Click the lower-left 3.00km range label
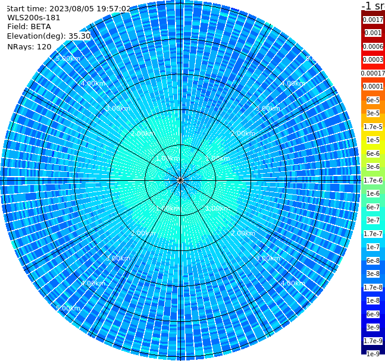This screenshot has height=361, width=385. tap(118, 258)
